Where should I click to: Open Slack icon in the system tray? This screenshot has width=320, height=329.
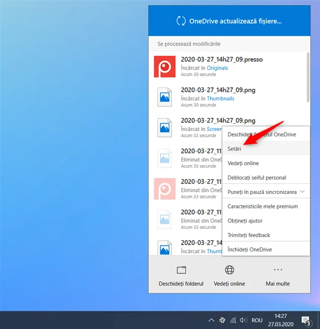[x=222, y=320]
